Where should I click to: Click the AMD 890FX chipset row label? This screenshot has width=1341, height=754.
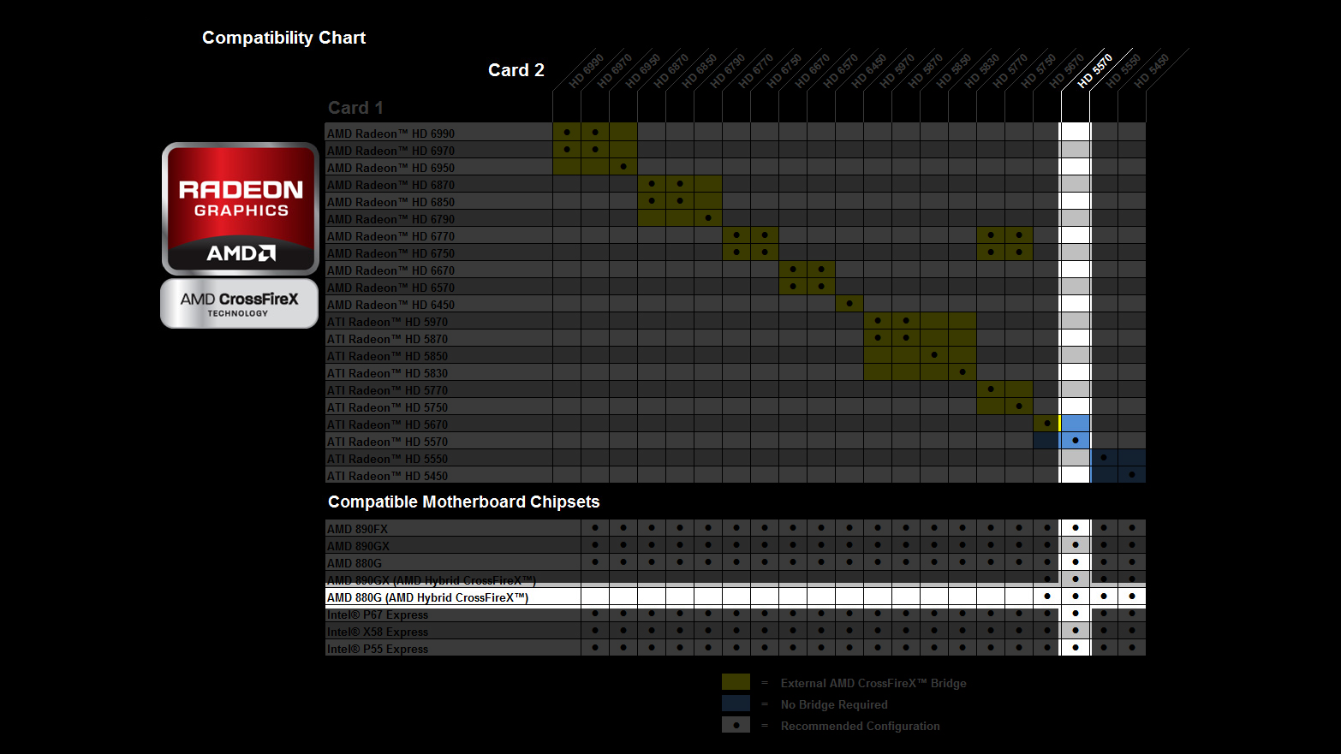357,529
